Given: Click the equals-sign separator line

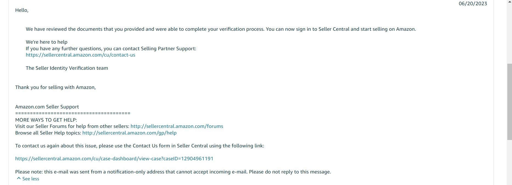Looking at the screenshot, I should [73, 113].
